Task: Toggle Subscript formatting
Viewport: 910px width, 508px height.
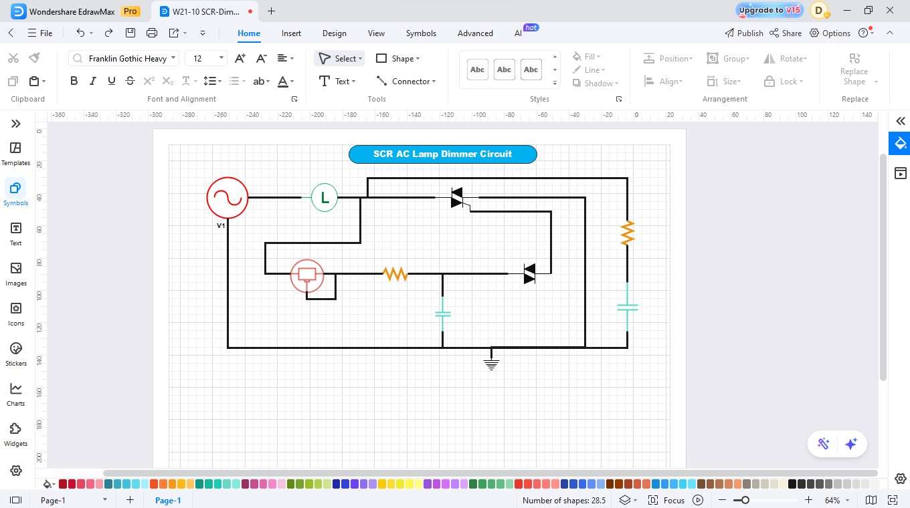Action: [x=168, y=82]
